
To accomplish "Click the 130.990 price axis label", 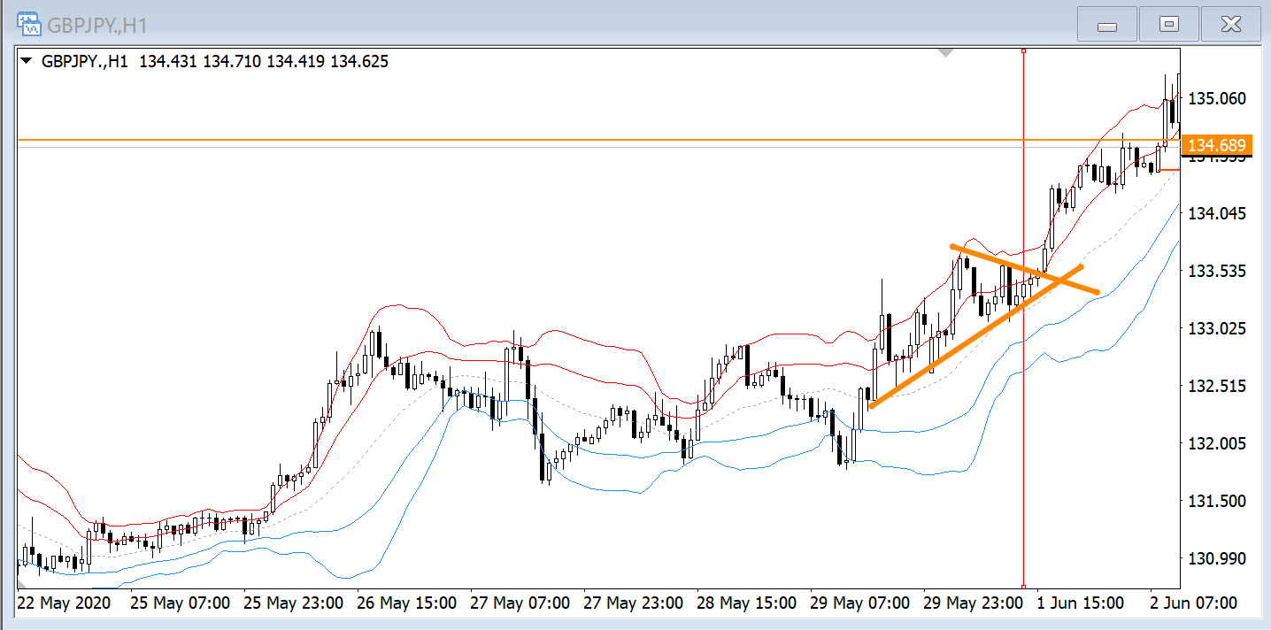I will coord(1217,558).
